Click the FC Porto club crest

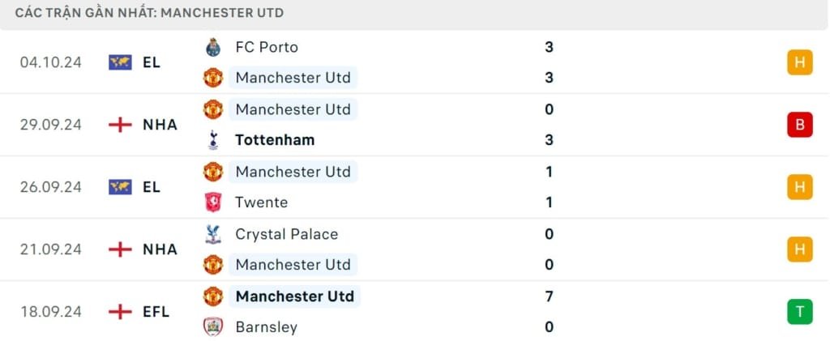[213, 47]
